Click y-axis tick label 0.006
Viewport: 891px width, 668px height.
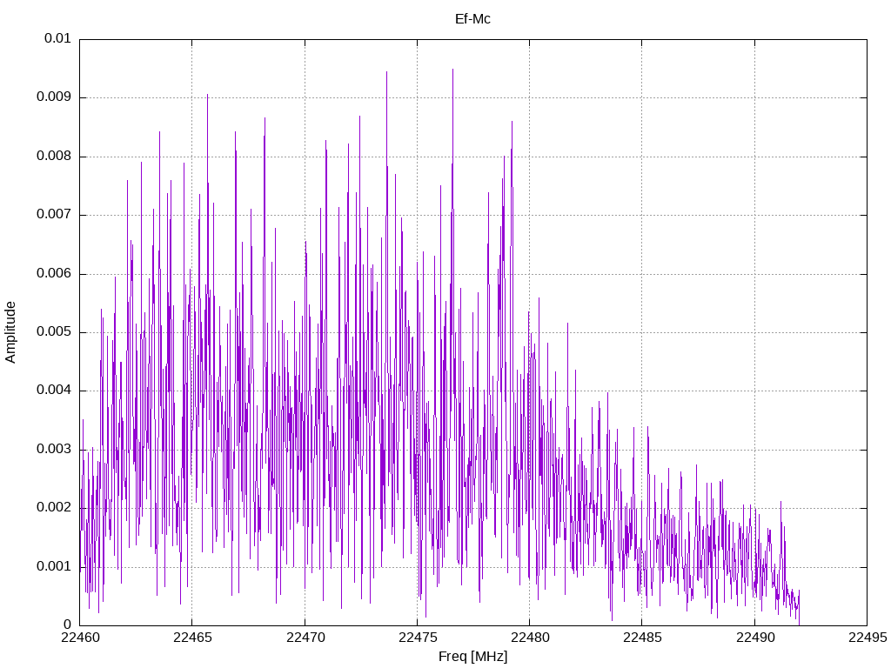click(x=54, y=273)
